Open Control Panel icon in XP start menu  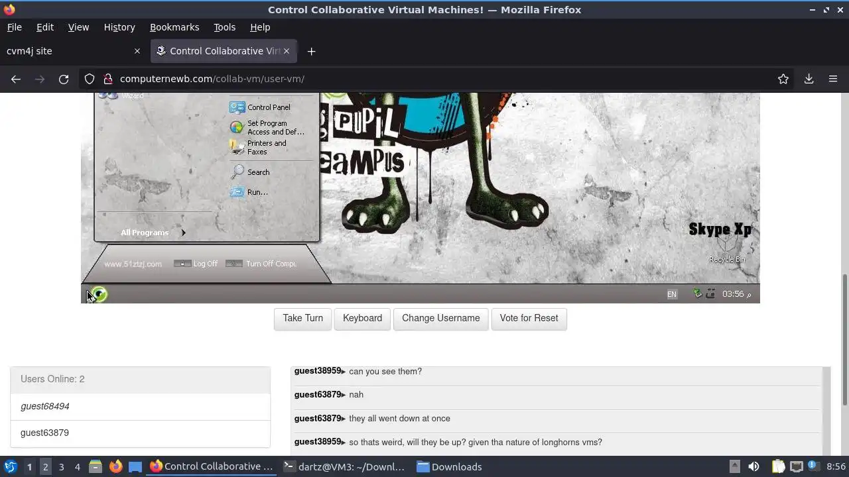coord(237,107)
